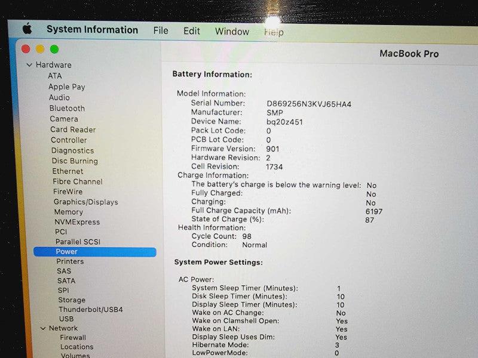Maximize the window with the green button

pos(54,49)
